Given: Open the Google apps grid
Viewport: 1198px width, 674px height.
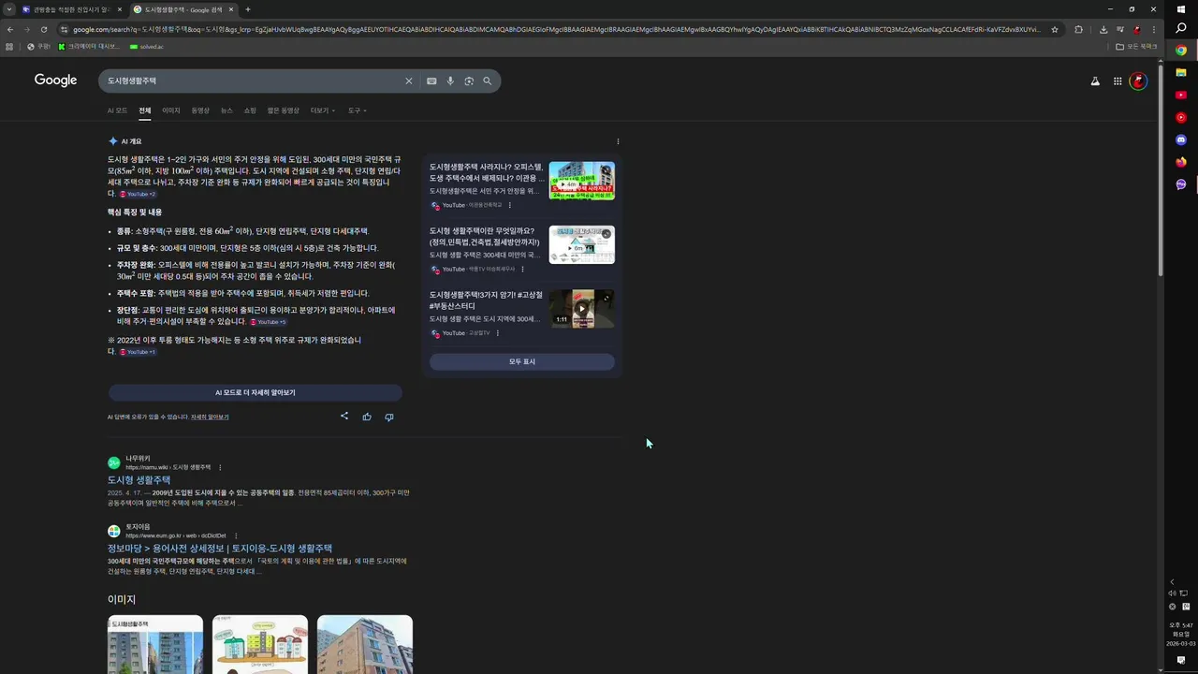Looking at the screenshot, I should click(x=1118, y=81).
